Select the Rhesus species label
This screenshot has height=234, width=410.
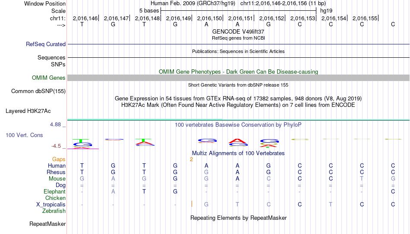(56, 172)
